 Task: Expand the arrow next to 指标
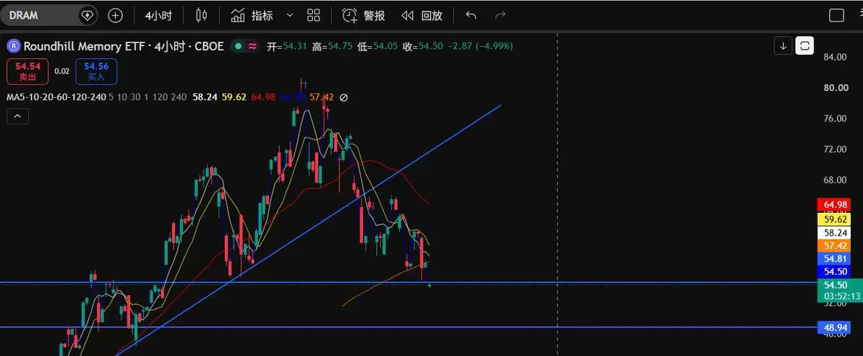click(289, 15)
